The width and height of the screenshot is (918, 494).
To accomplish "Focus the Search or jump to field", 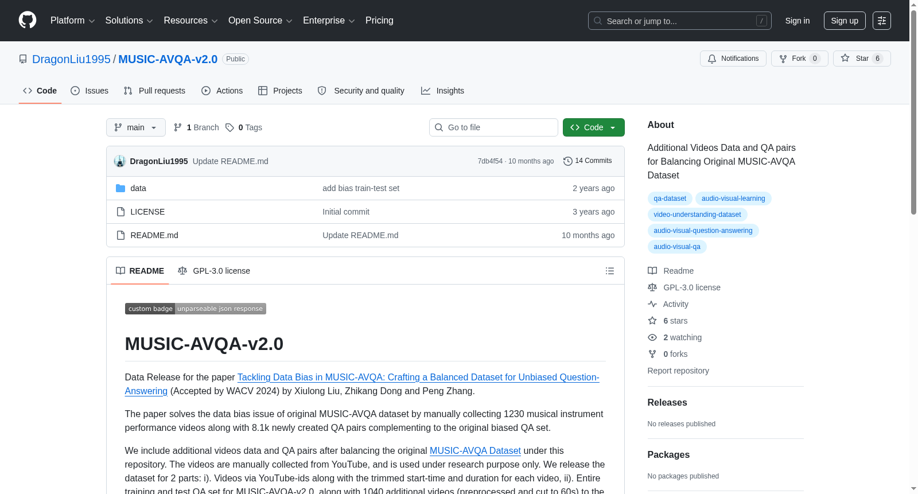I will (x=680, y=21).
